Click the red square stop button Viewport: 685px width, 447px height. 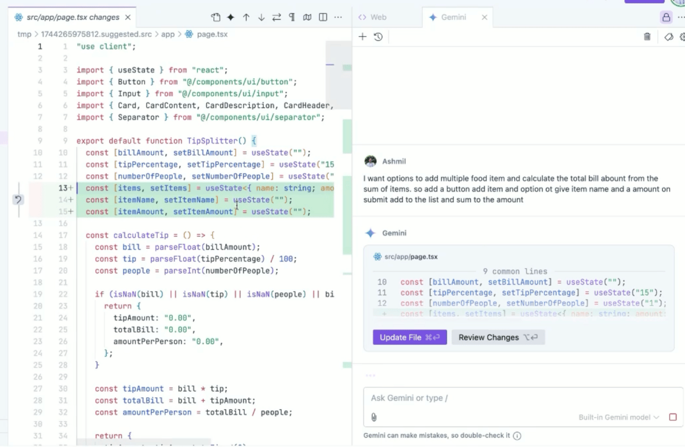point(673,417)
